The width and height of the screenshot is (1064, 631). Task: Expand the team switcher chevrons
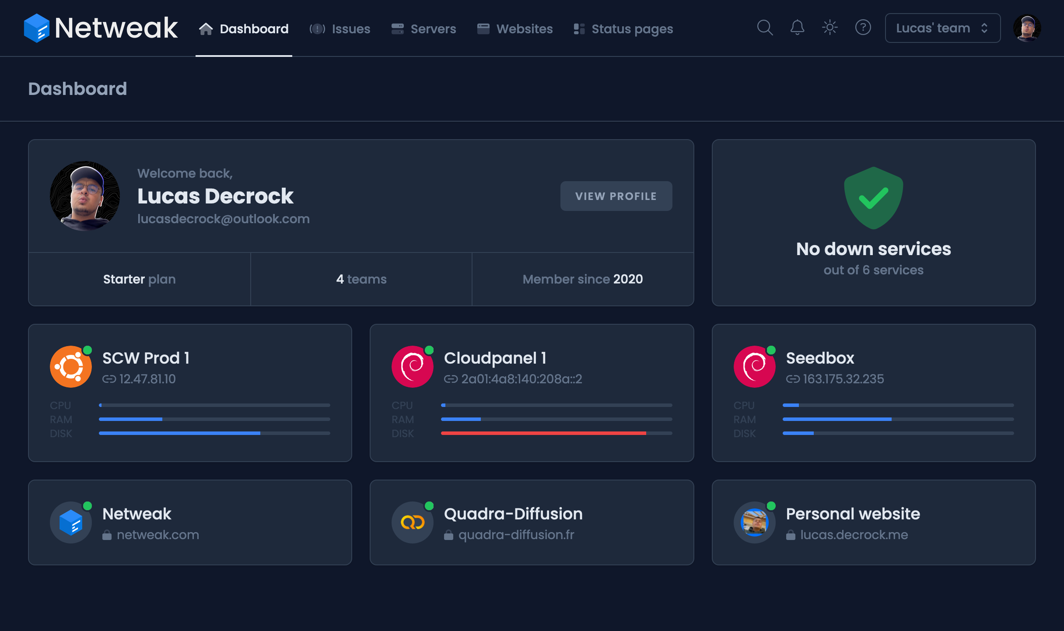coord(984,28)
